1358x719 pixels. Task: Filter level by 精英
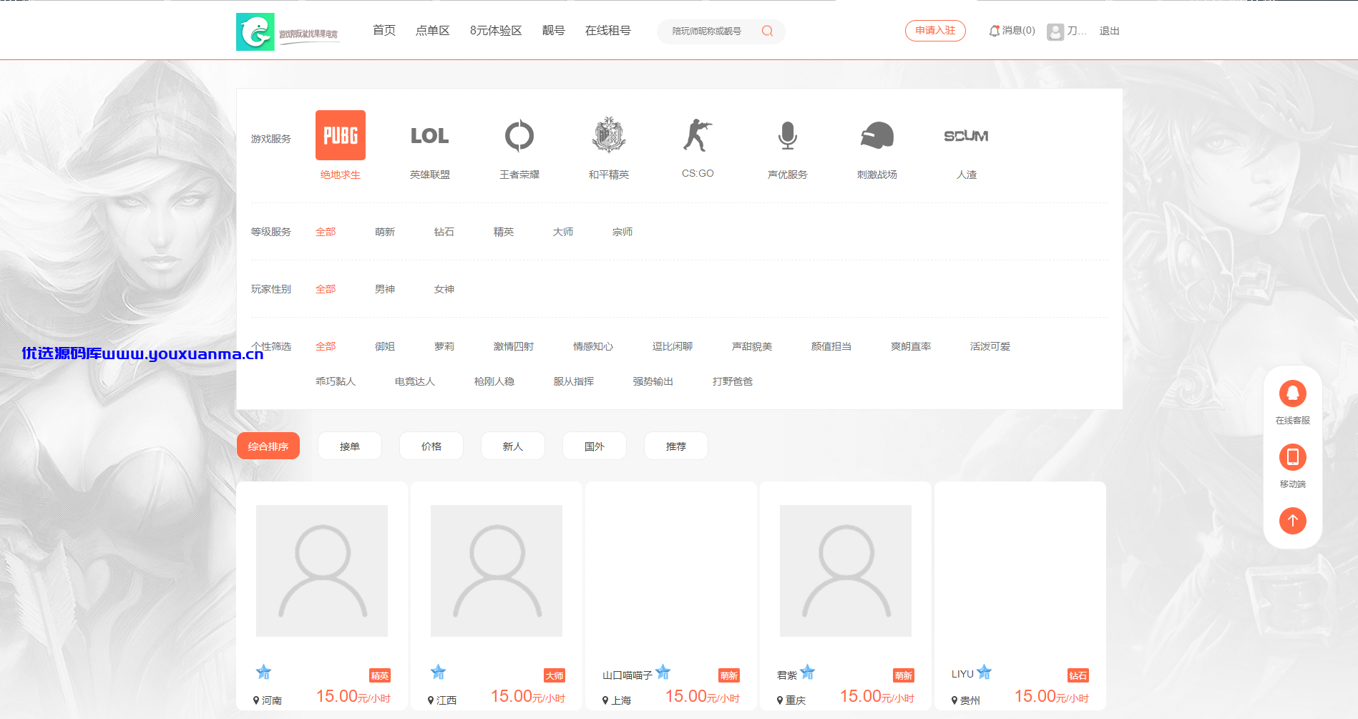tap(504, 232)
